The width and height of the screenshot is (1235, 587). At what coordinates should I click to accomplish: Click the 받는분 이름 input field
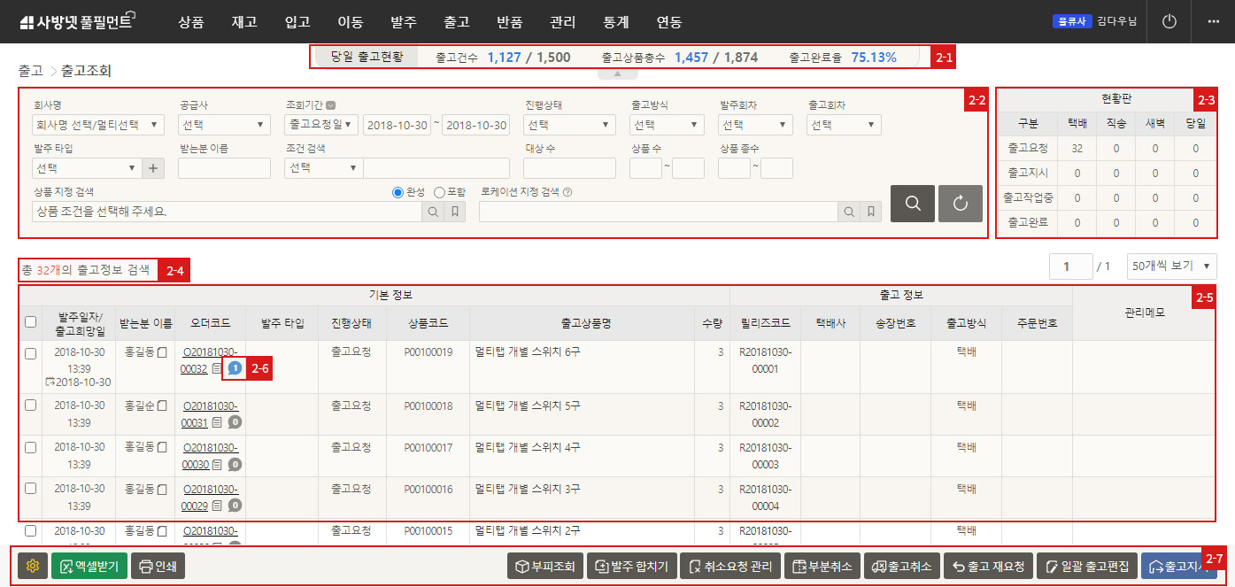[224, 167]
